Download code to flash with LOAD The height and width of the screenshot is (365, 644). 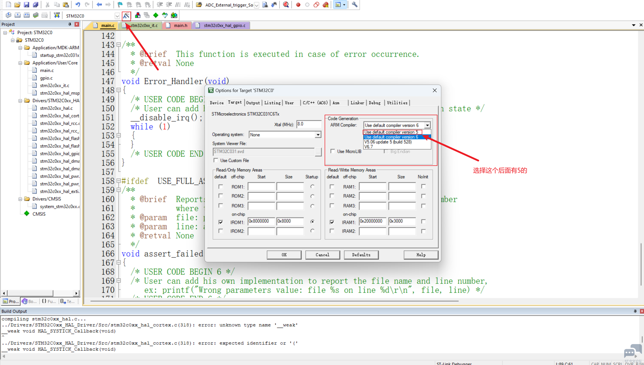point(57,15)
